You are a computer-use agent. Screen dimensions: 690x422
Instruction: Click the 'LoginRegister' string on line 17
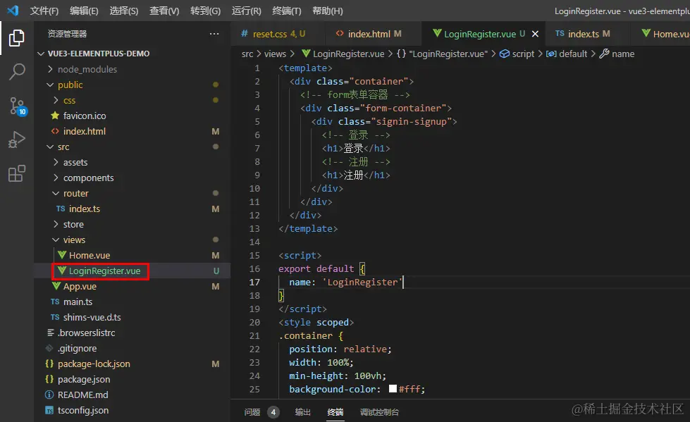362,282
